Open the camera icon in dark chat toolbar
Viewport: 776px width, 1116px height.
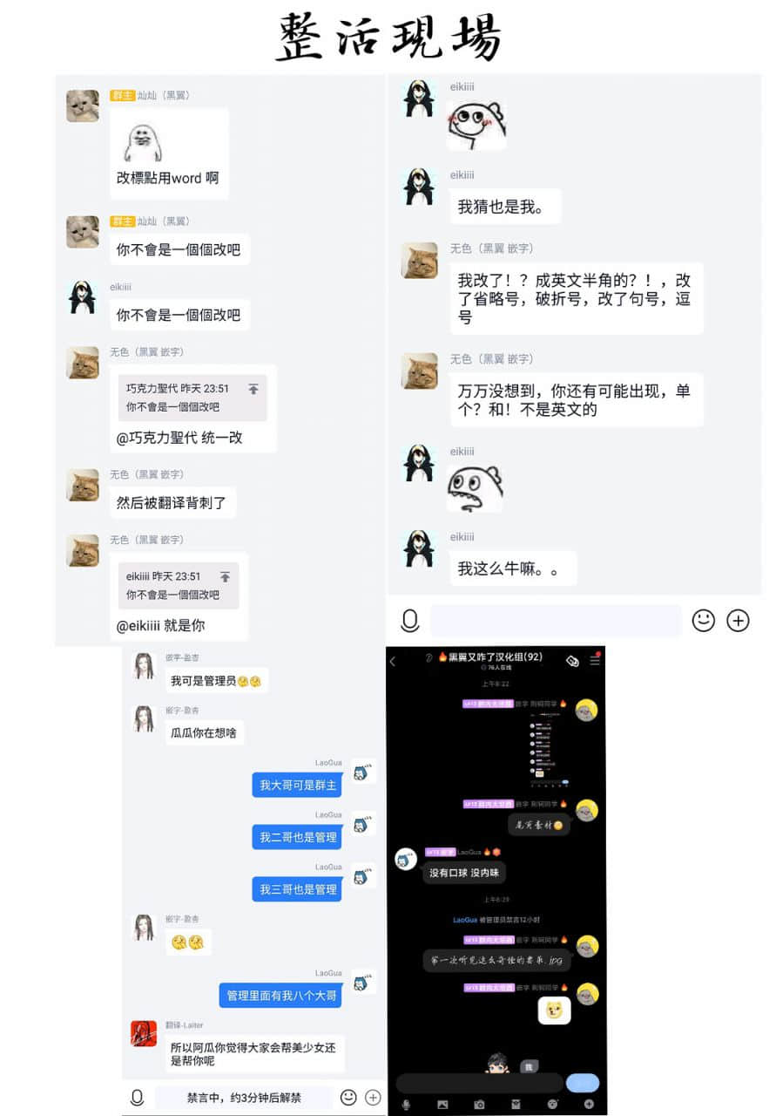(479, 1105)
